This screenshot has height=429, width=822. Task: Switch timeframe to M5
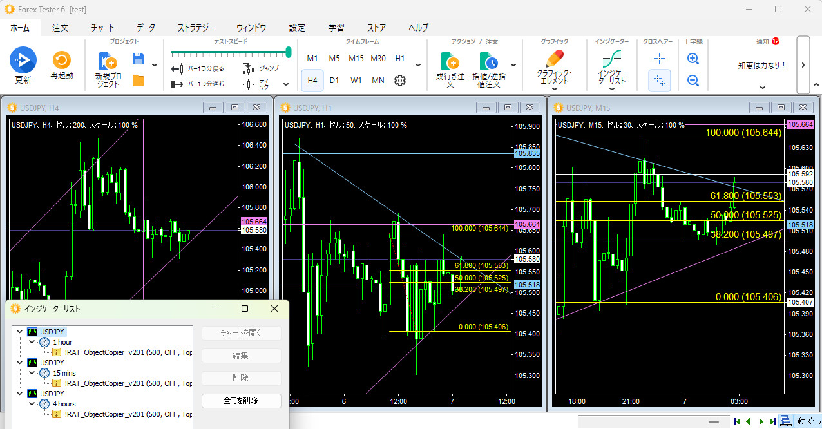(334, 59)
